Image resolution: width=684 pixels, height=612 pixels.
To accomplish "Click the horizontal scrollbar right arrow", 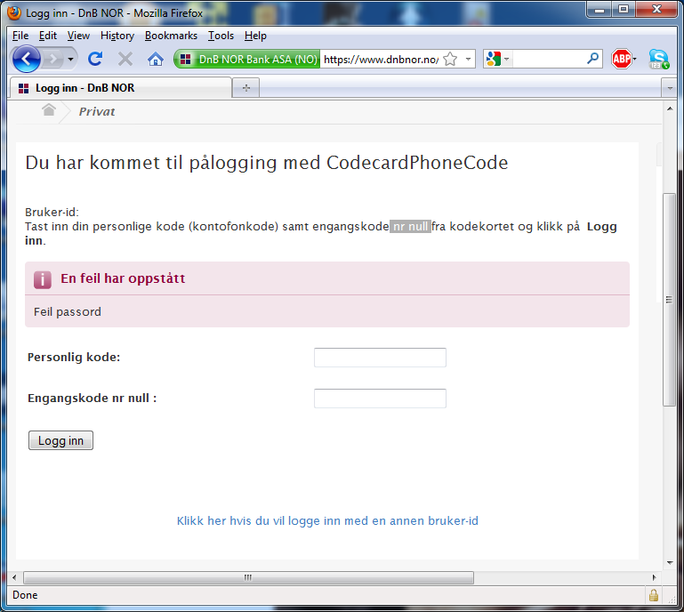I will [654, 577].
